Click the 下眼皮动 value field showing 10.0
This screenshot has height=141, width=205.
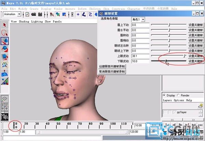(x=140, y=61)
